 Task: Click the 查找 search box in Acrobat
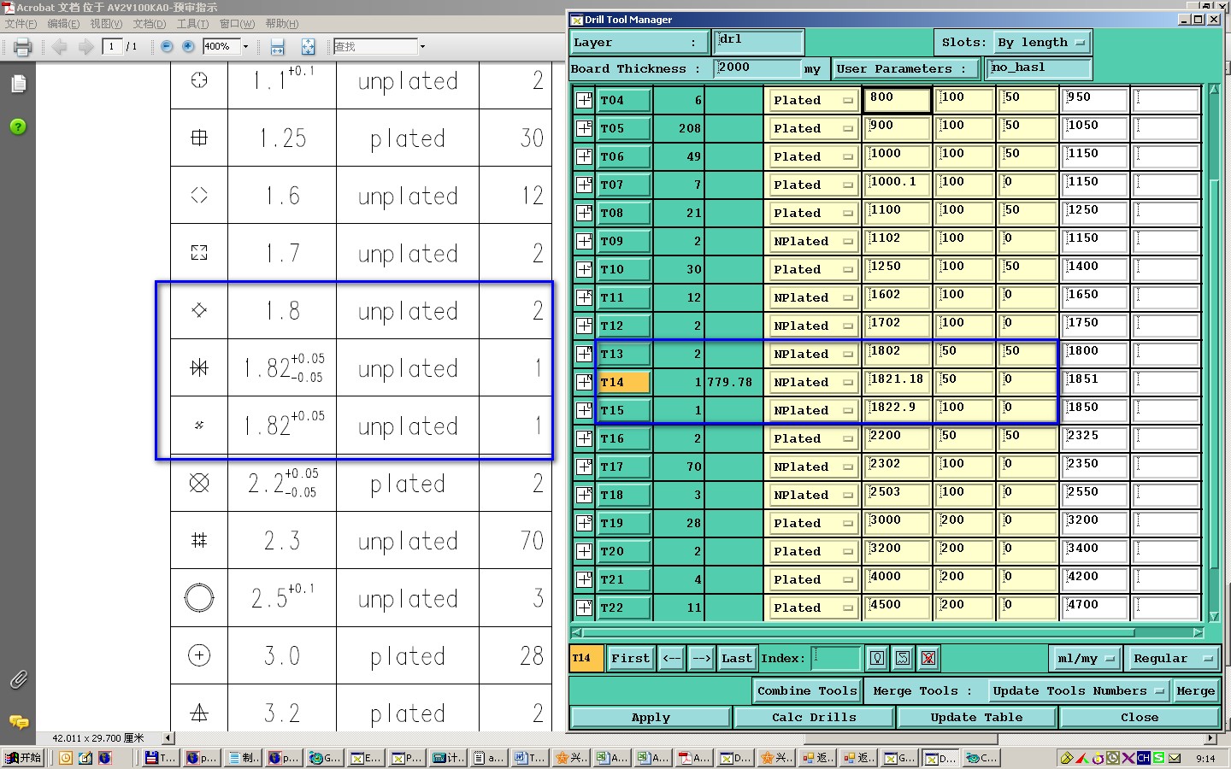375,47
